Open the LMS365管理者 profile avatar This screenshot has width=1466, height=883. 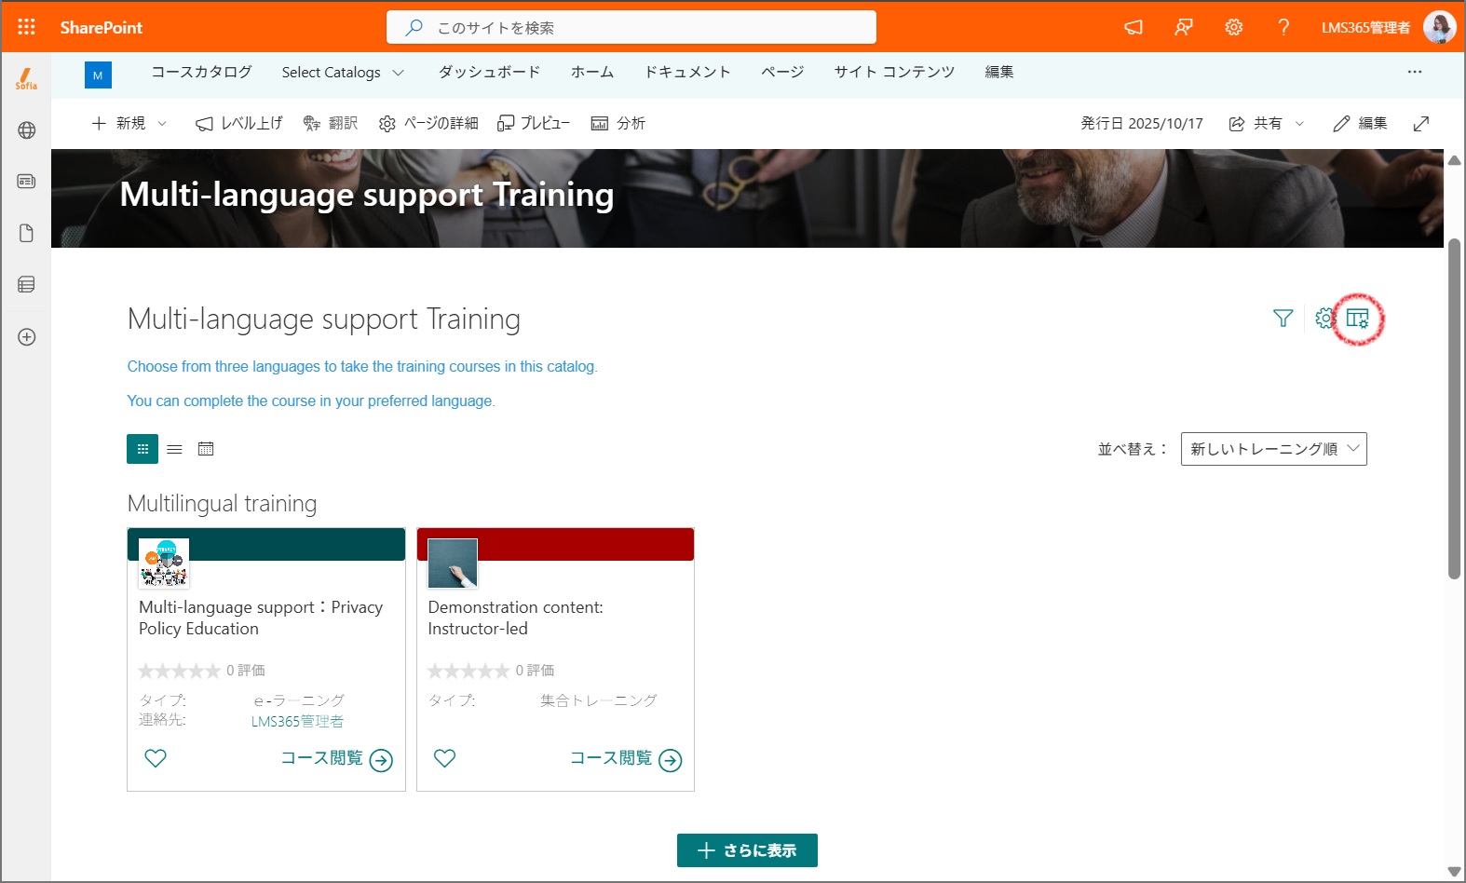(x=1439, y=27)
